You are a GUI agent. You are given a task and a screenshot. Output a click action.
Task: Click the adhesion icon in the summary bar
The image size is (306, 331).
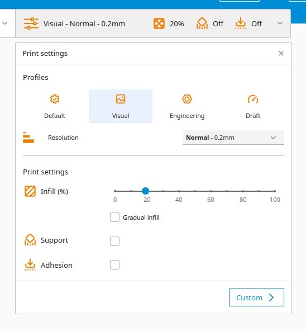point(241,23)
